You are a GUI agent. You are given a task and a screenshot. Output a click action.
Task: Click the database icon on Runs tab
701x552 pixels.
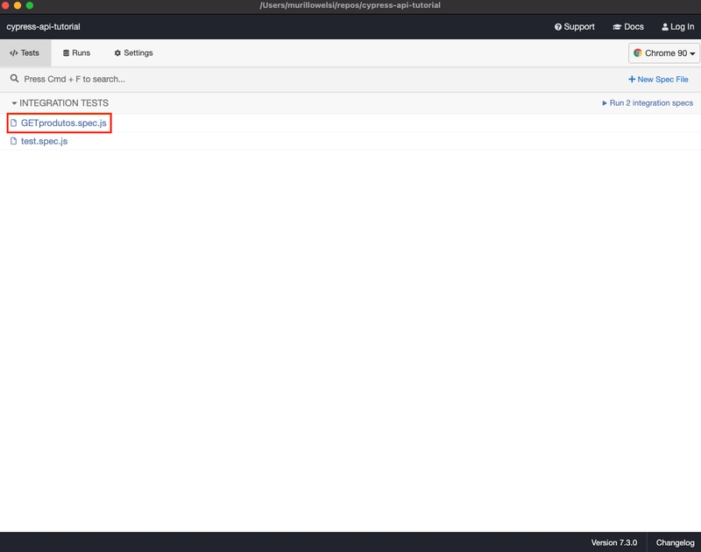pos(67,53)
